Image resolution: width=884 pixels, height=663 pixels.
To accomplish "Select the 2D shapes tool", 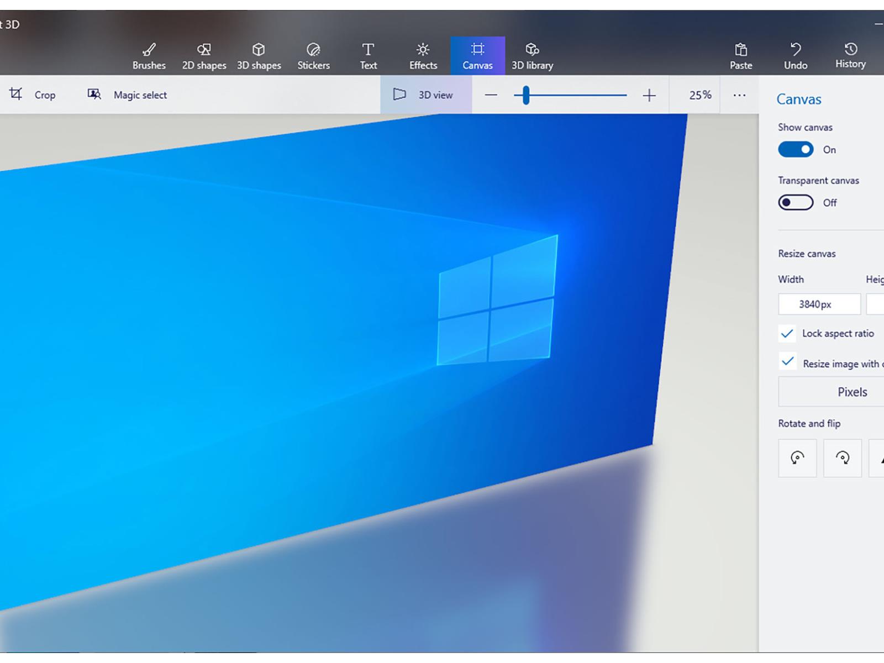I will click(204, 56).
